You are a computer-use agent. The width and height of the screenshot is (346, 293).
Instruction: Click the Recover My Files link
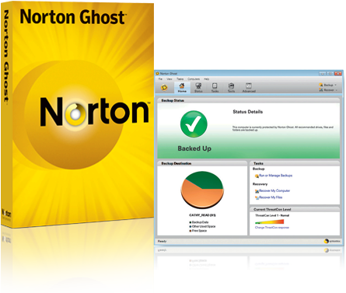[271, 197]
